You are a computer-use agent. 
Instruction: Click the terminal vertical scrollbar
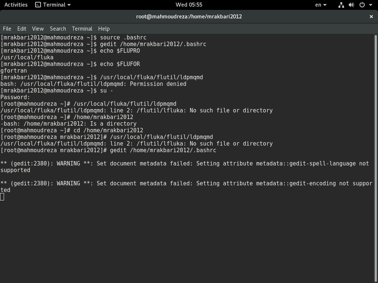pos(375,158)
